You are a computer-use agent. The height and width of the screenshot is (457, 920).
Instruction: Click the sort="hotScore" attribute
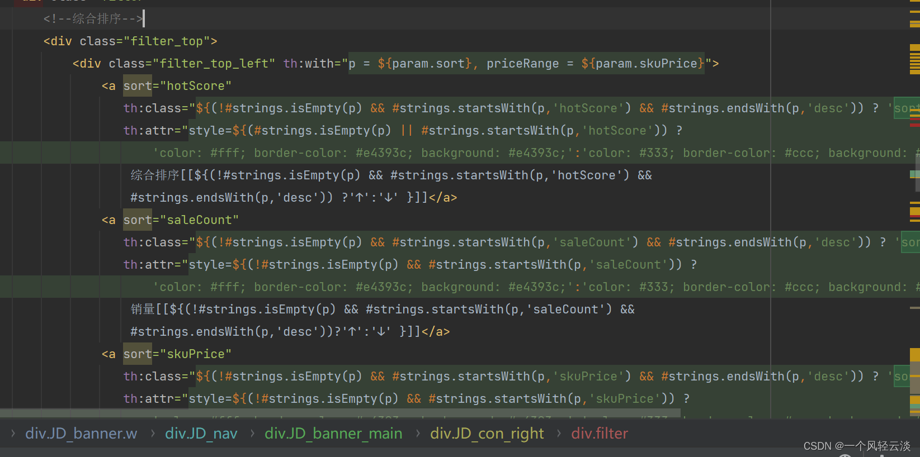[x=177, y=86]
